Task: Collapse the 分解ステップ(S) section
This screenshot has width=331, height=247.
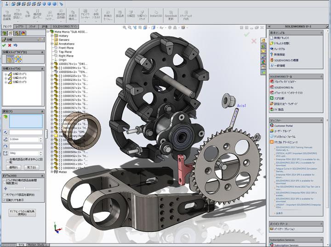Action: (42, 69)
